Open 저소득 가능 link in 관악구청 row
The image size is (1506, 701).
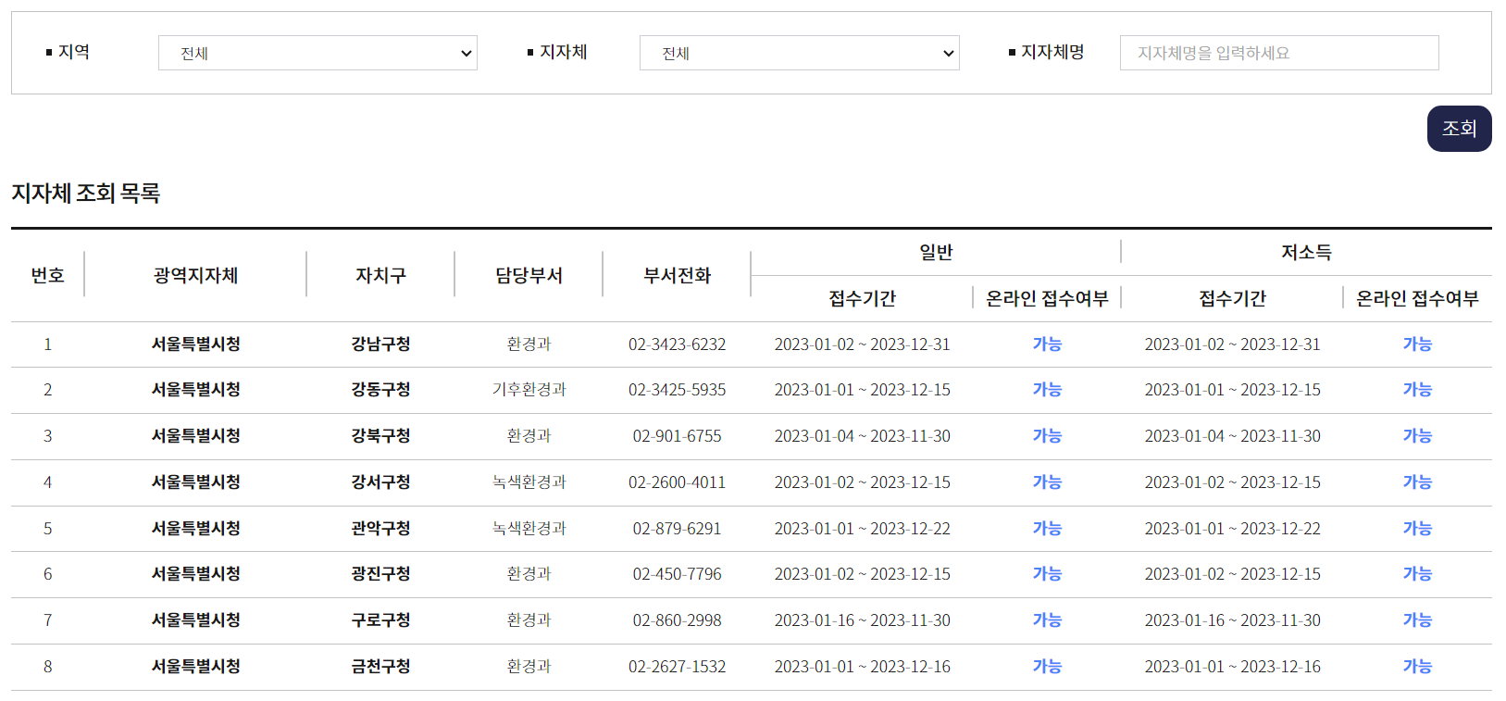coord(1417,529)
